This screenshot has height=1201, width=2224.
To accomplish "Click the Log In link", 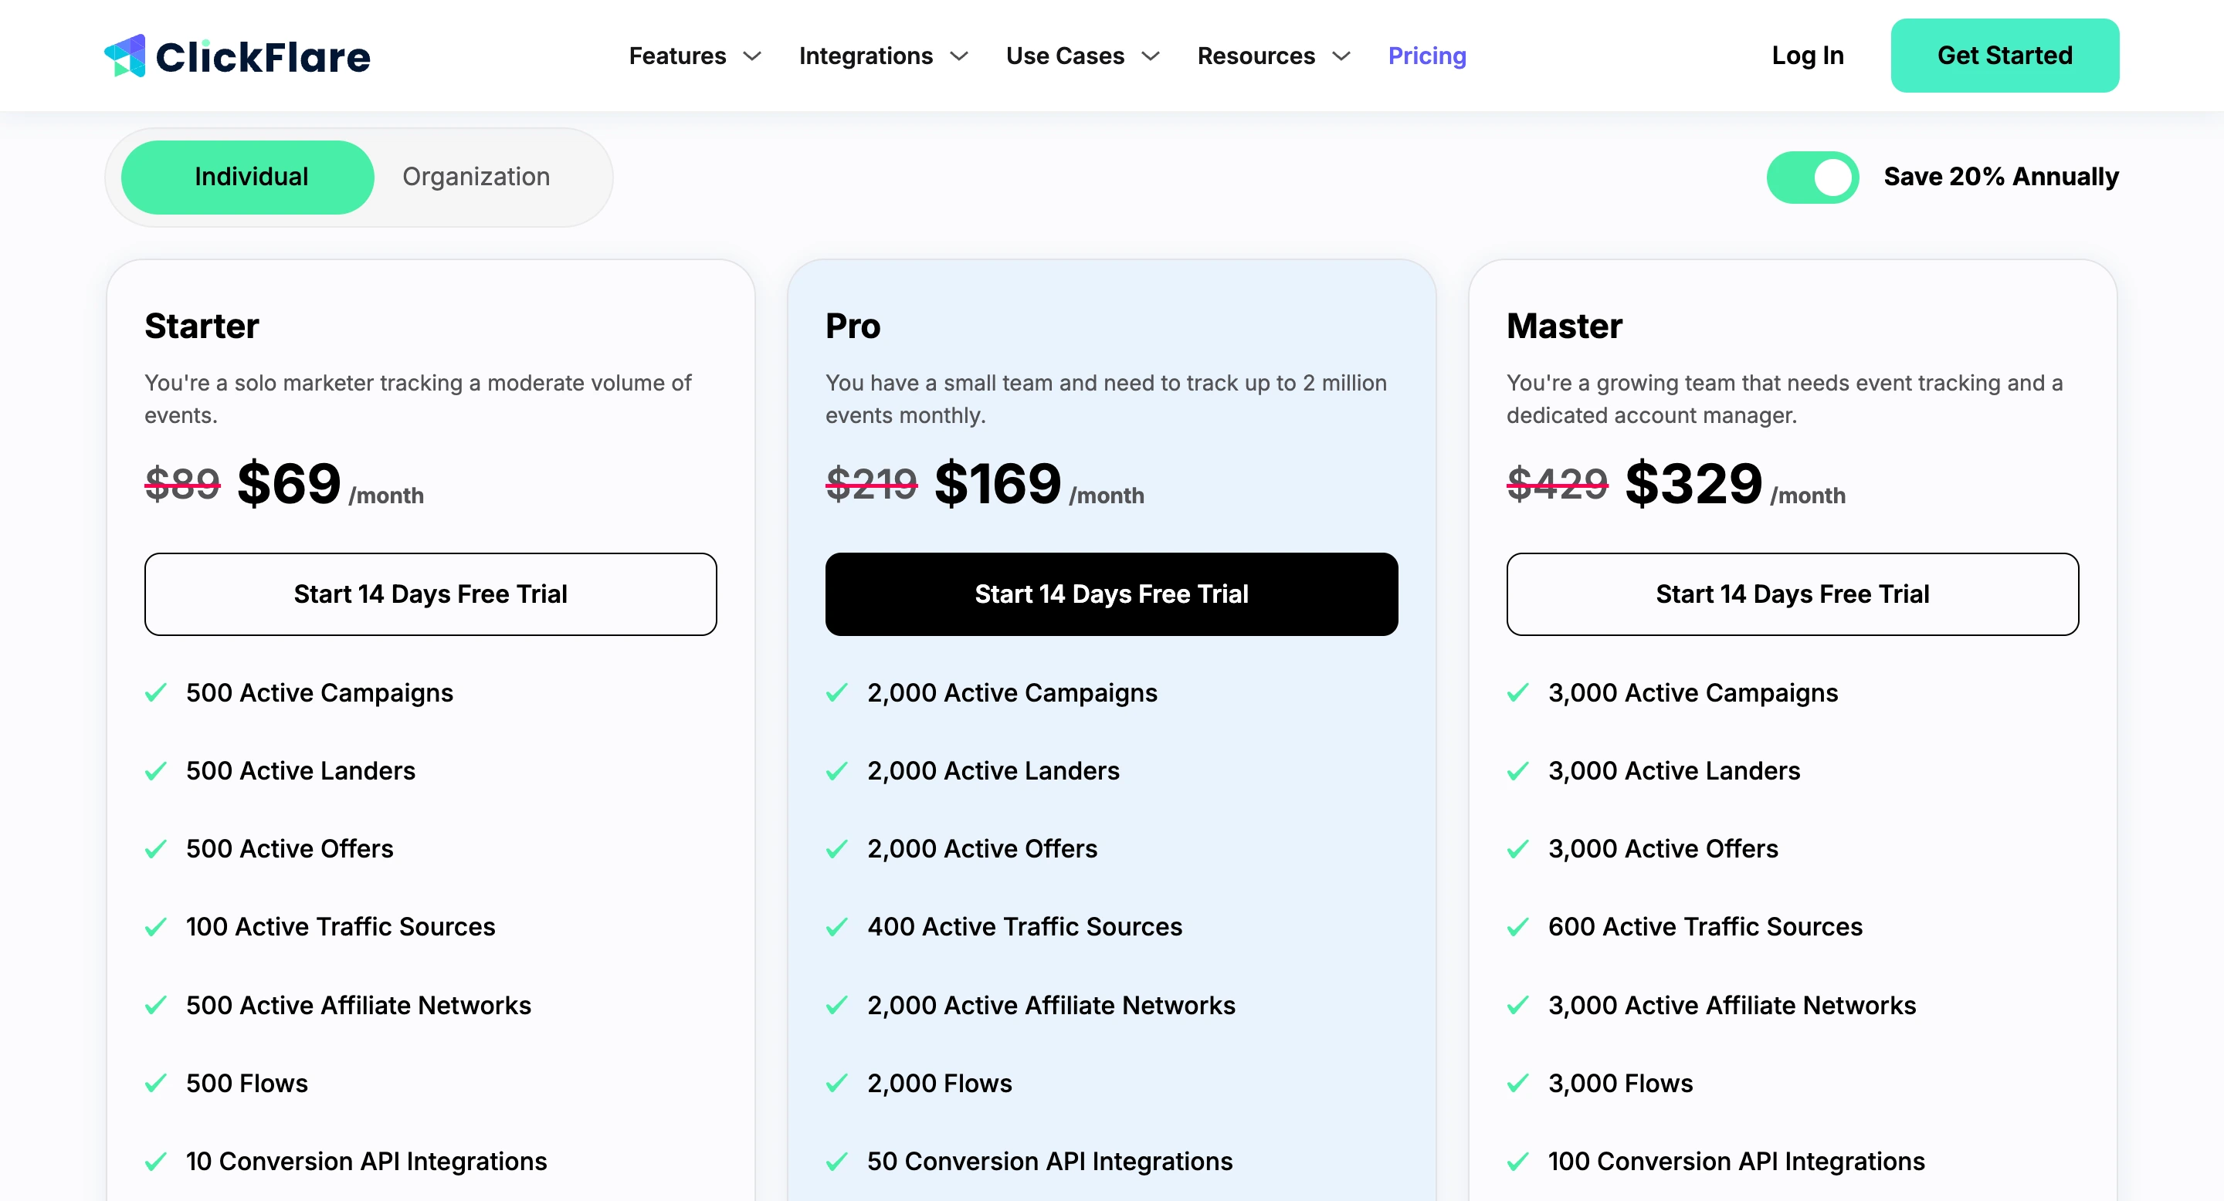I will click(x=1808, y=56).
